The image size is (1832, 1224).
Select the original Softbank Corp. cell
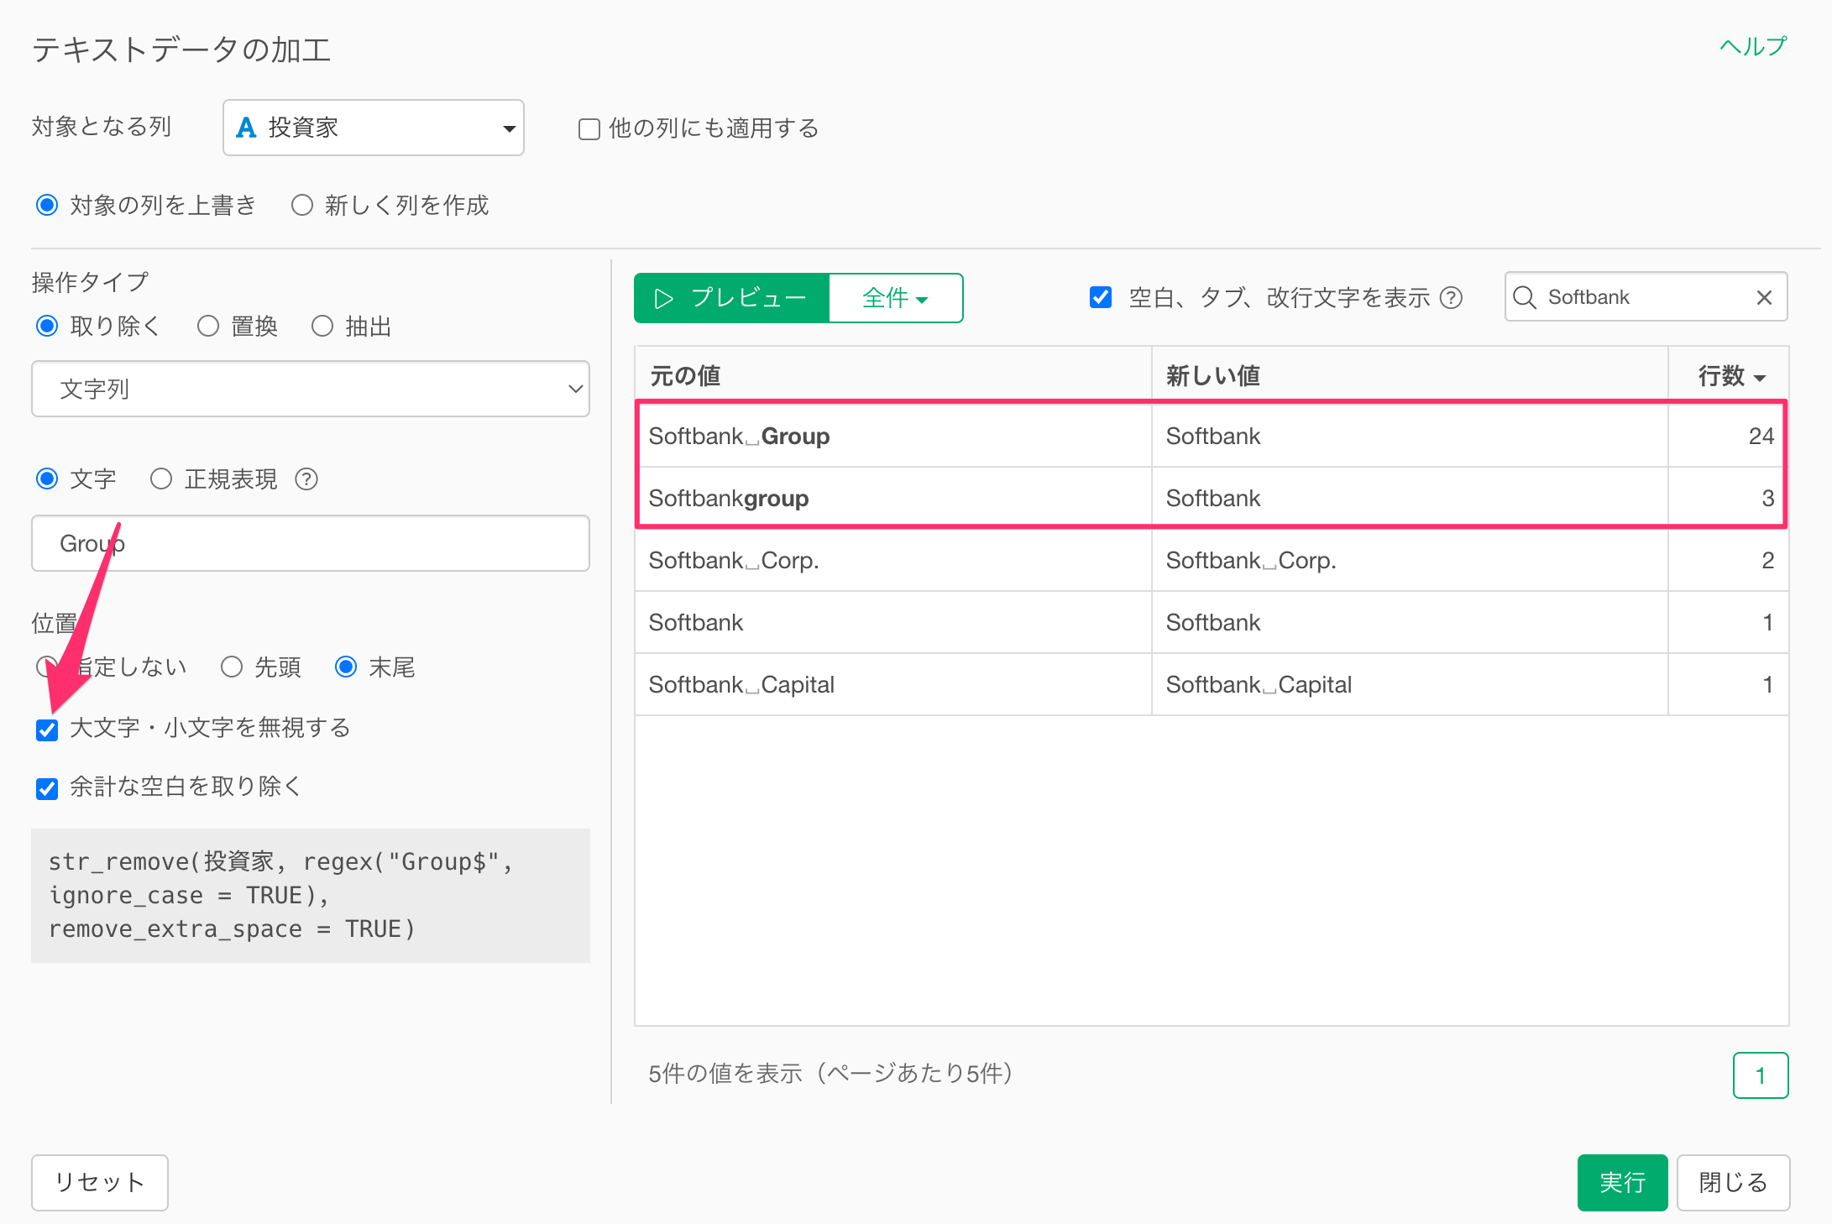(x=893, y=560)
